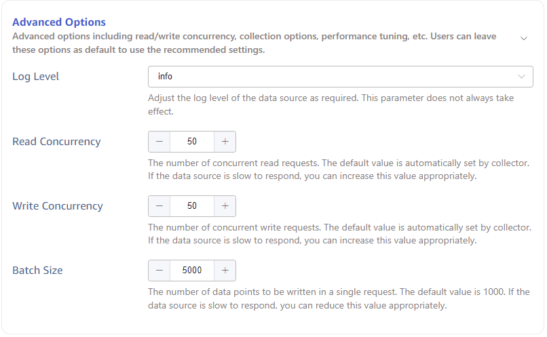Click the Batch Size label

(37, 271)
